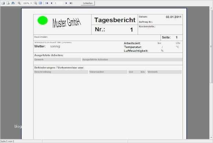Click the print icon in the toolbar

tap(3, 3)
